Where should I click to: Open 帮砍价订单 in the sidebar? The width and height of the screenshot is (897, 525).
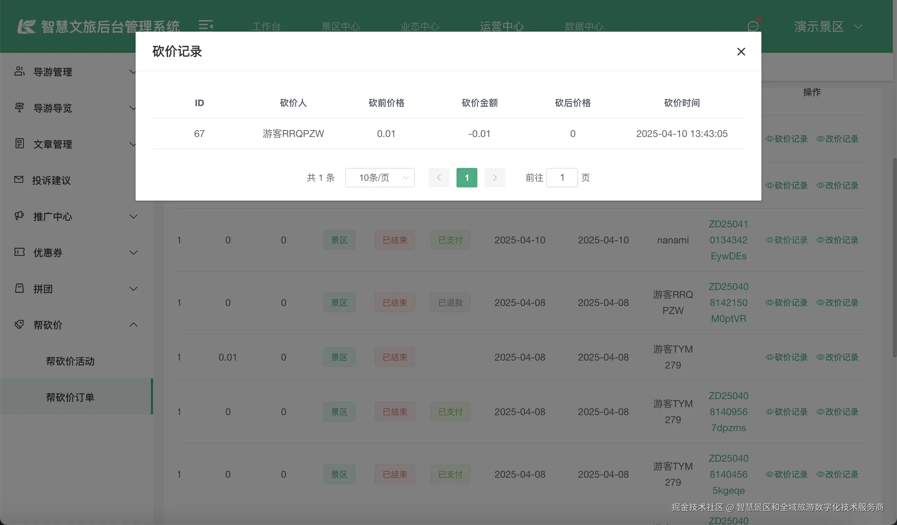(x=70, y=397)
